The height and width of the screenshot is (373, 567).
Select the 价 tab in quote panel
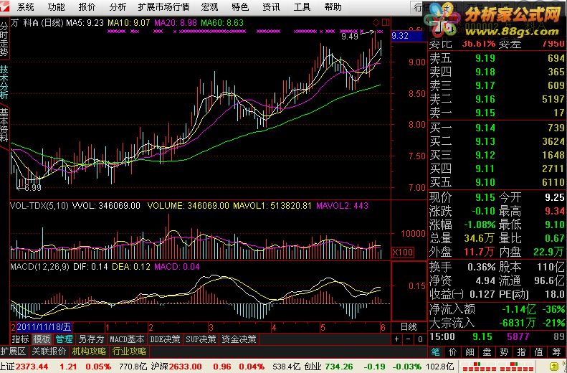453,351
